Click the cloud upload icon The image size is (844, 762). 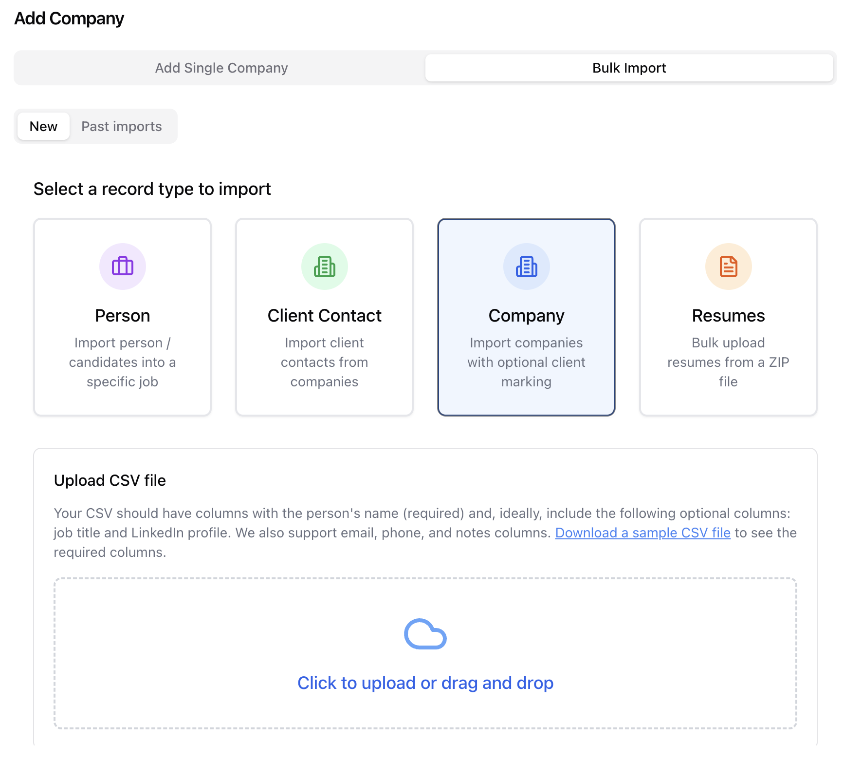click(425, 634)
